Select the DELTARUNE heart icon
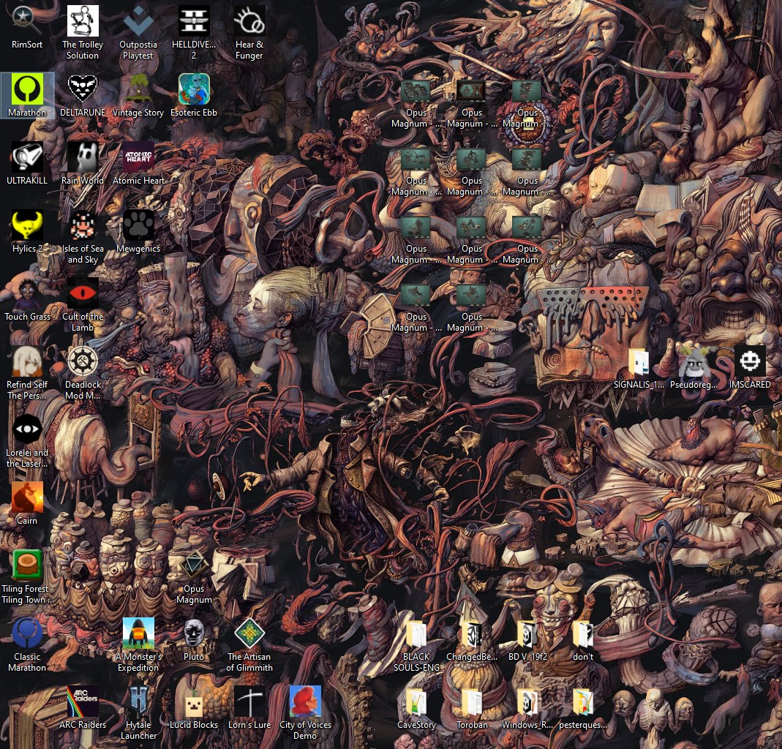This screenshot has width=782, height=749. pyautogui.click(x=82, y=89)
